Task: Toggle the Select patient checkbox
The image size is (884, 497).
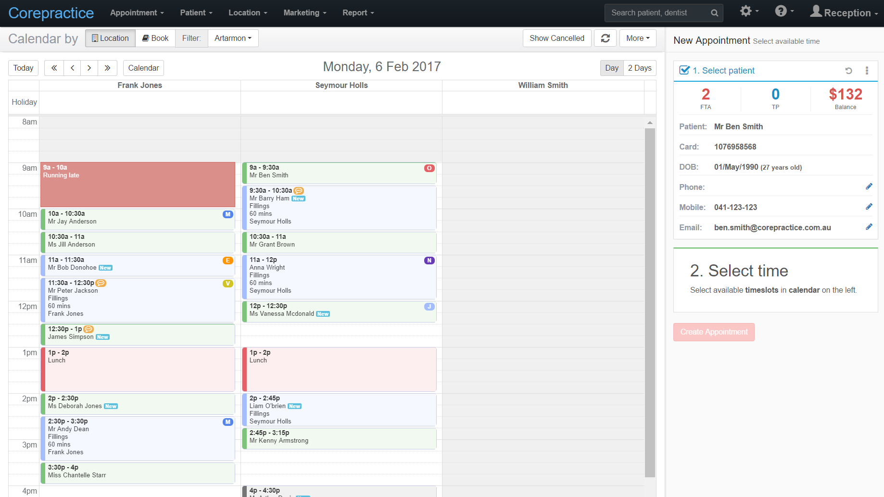Action: coord(684,70)
